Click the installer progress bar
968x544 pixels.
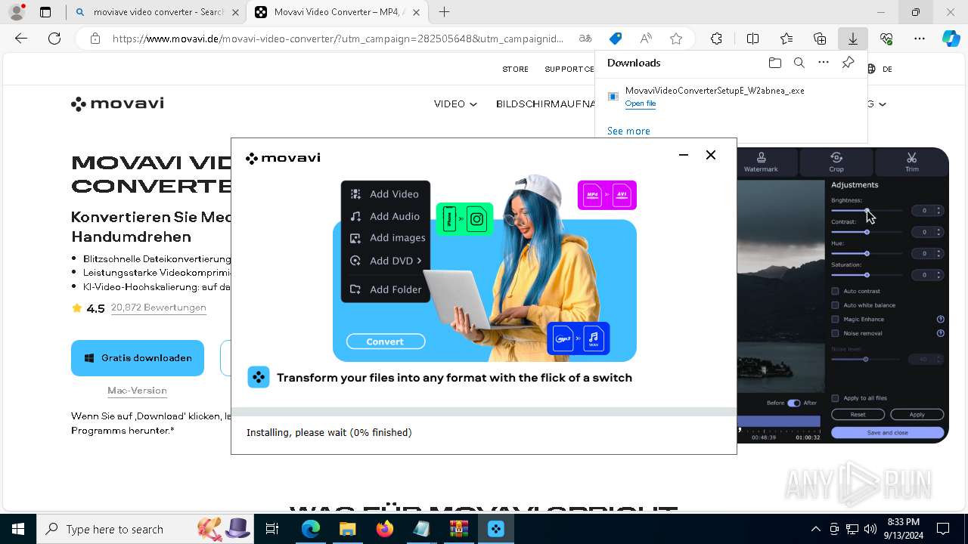tap(484, 412)
